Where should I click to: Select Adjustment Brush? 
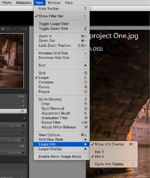pos(62,113)
